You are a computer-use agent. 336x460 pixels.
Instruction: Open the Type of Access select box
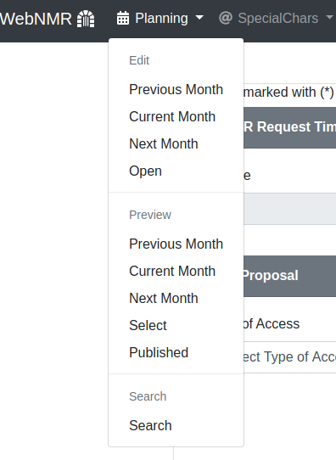[289, 357]
